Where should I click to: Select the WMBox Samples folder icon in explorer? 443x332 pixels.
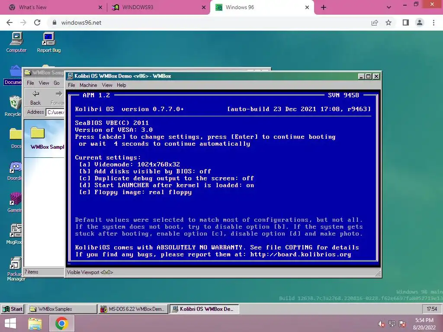tap(38, 133)
